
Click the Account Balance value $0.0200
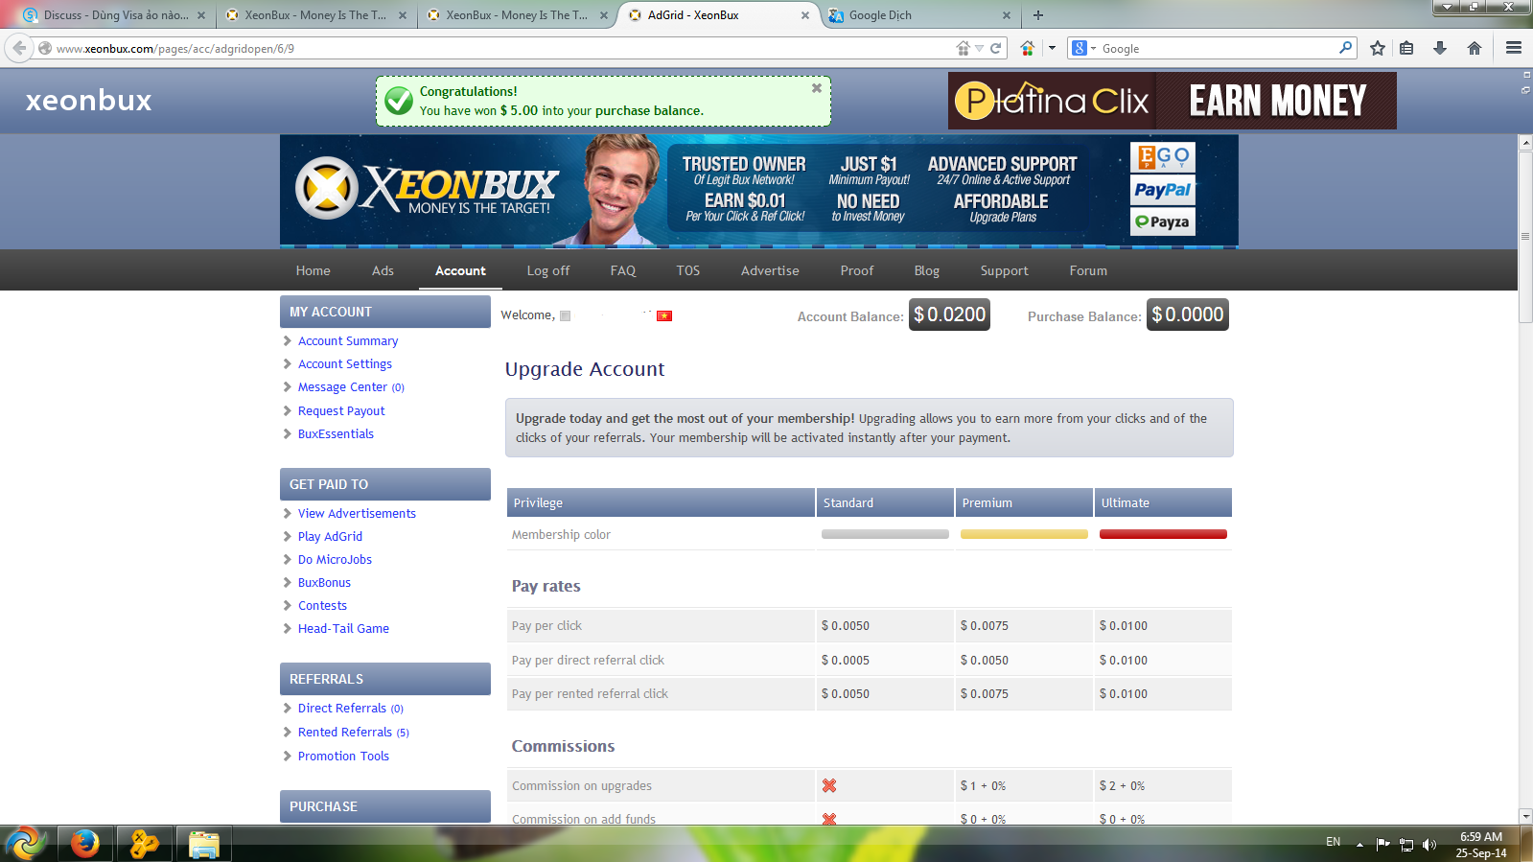pos(949,315)
